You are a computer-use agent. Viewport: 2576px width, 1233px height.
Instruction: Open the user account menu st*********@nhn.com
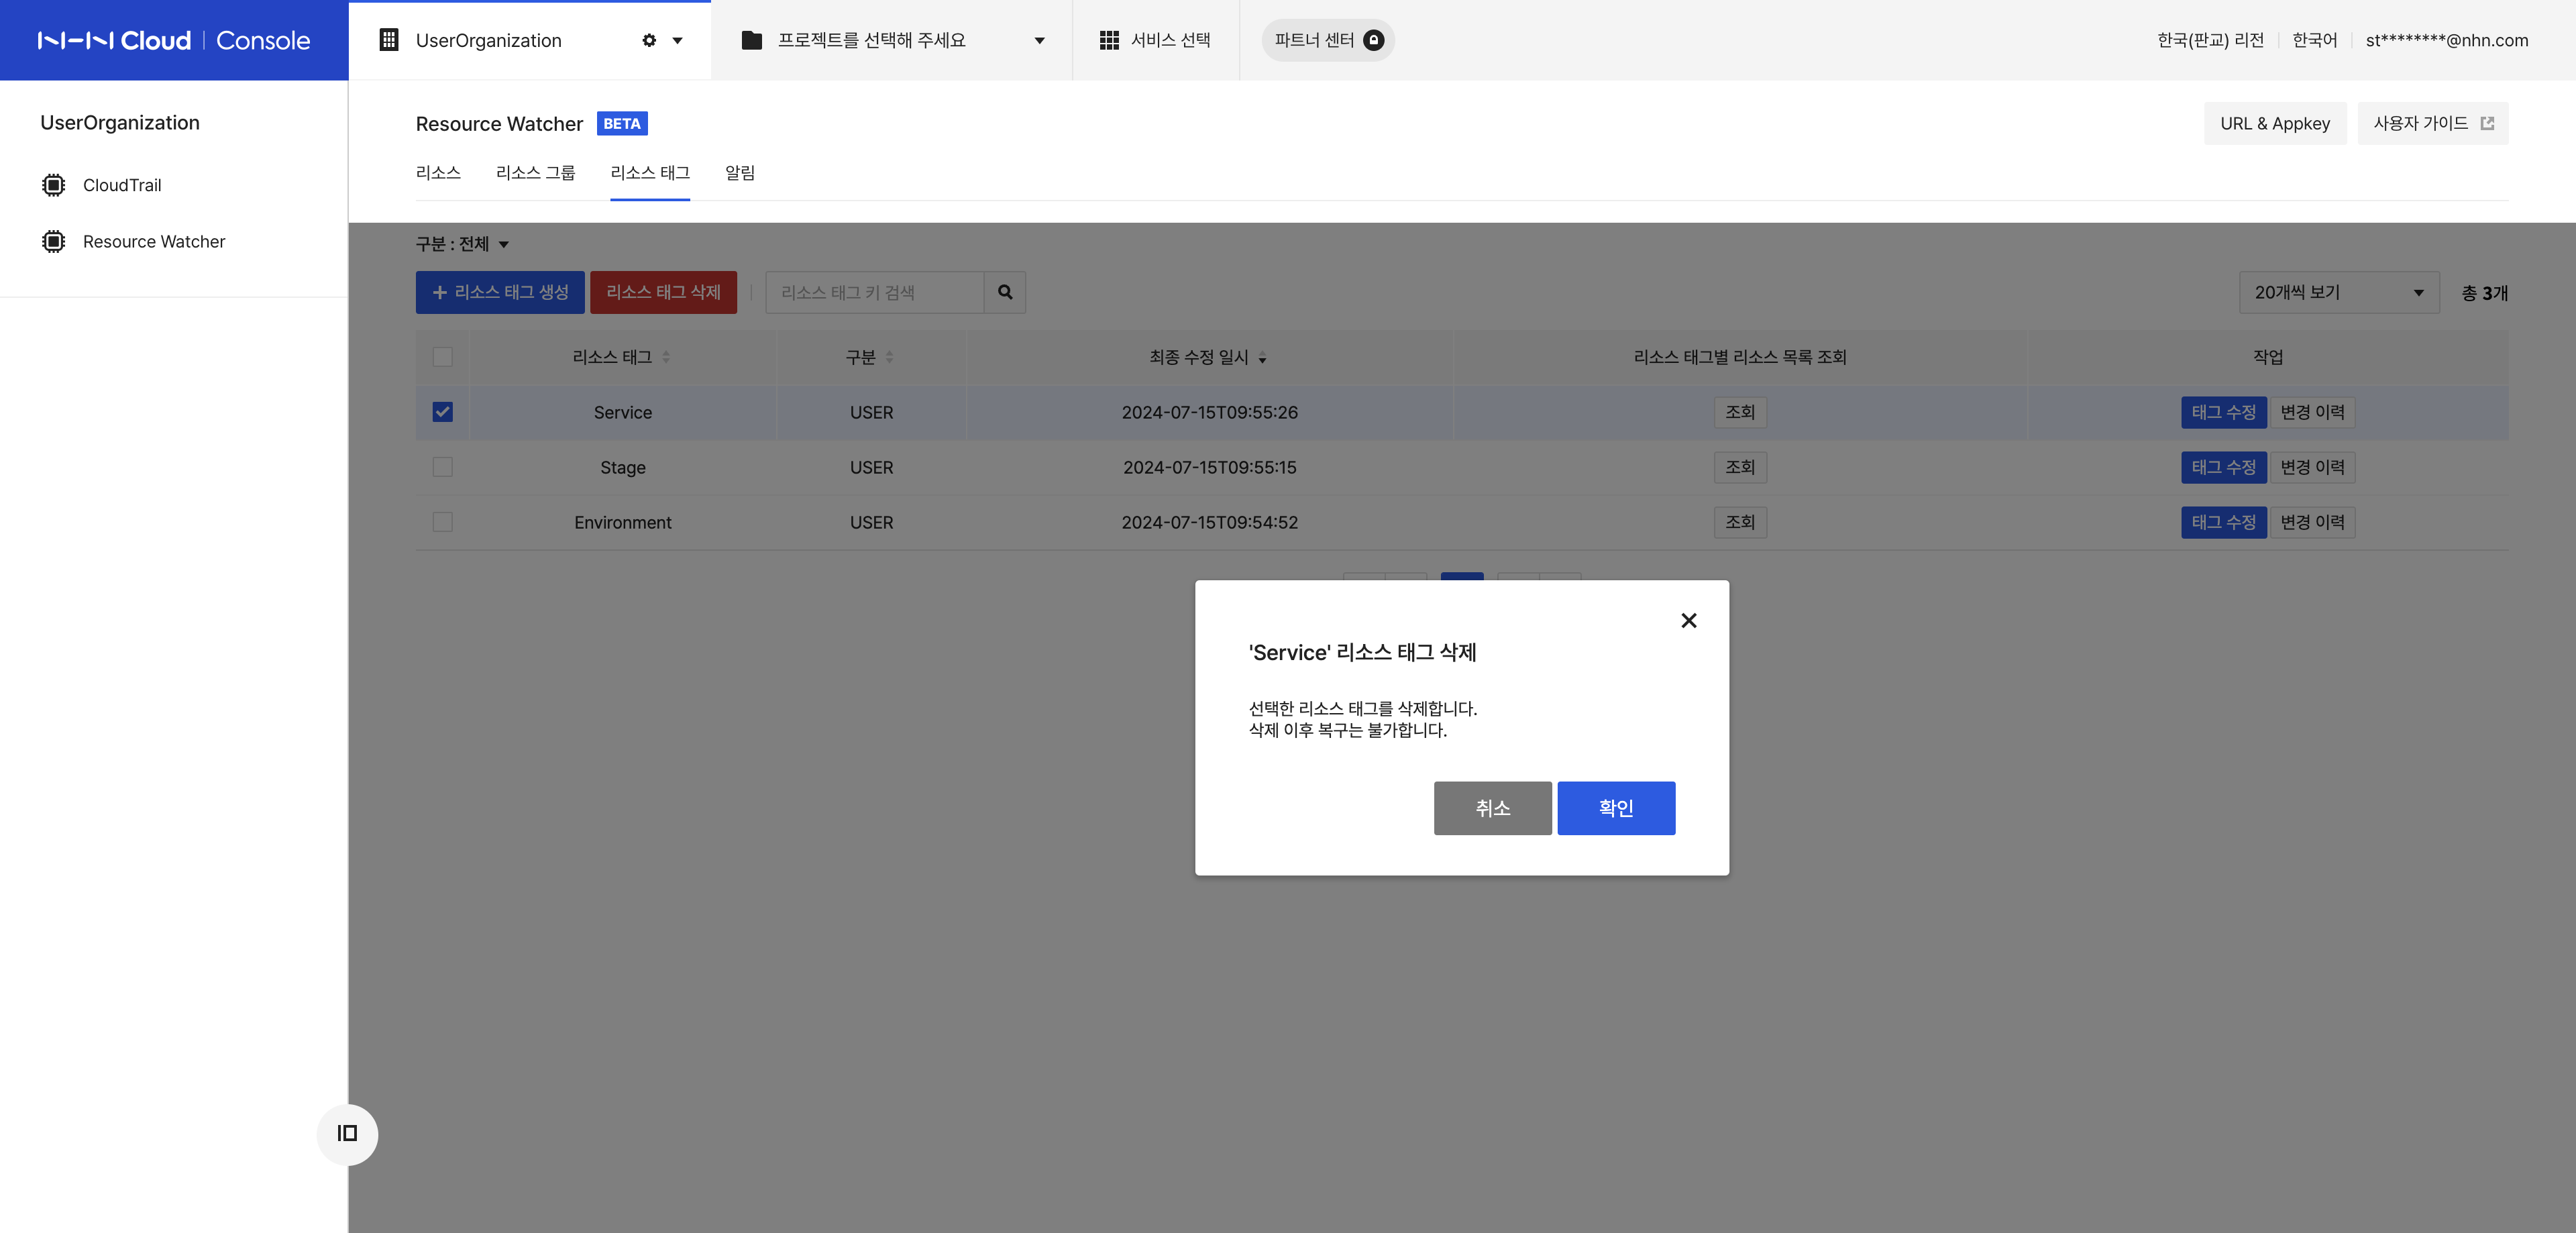pyautogui.click(x=2446, y=40)
